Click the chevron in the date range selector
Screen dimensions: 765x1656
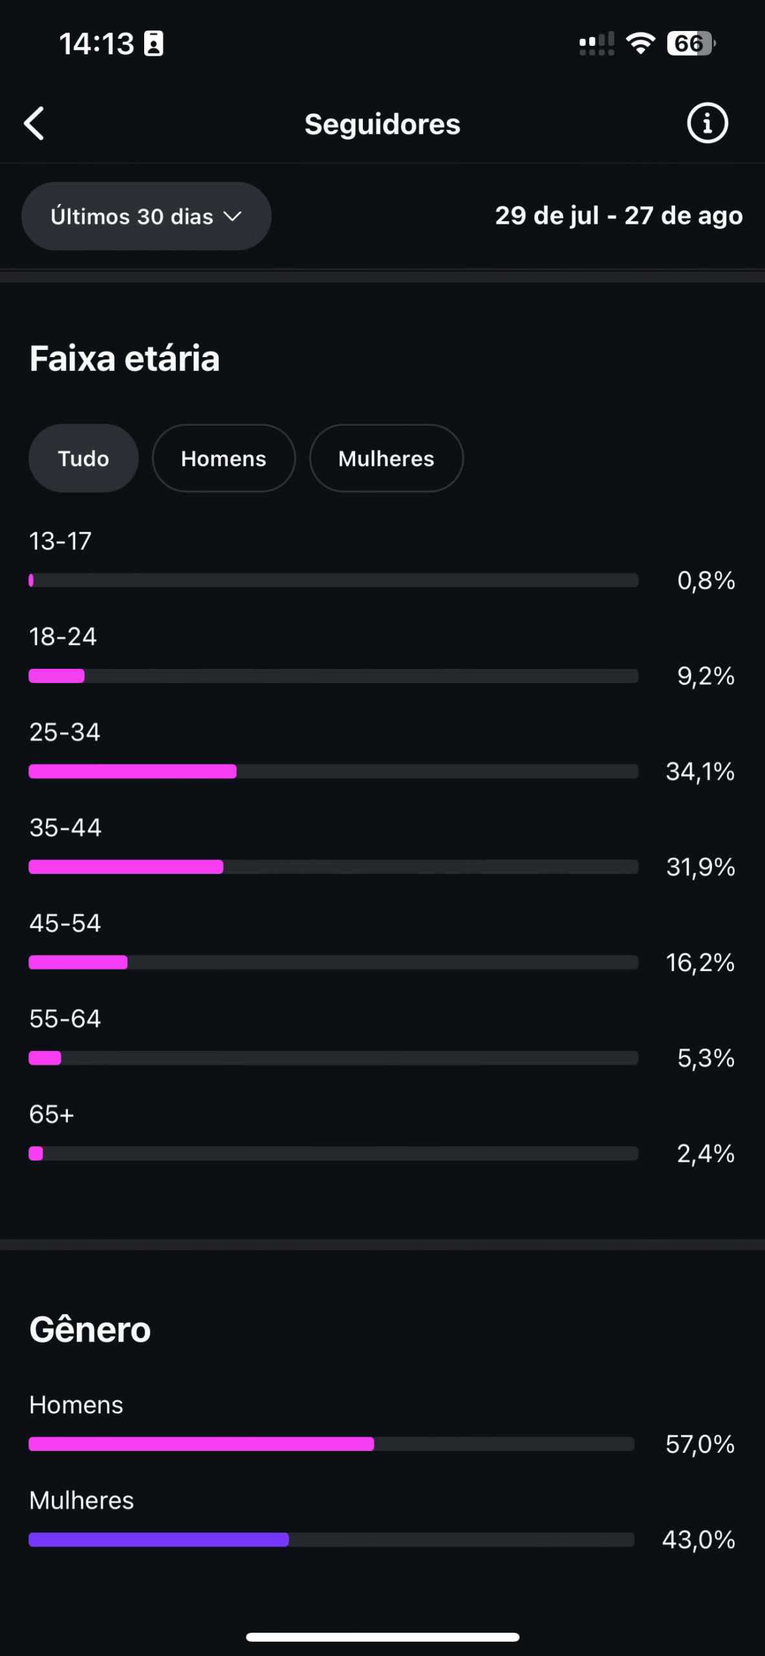pos(232,216)
